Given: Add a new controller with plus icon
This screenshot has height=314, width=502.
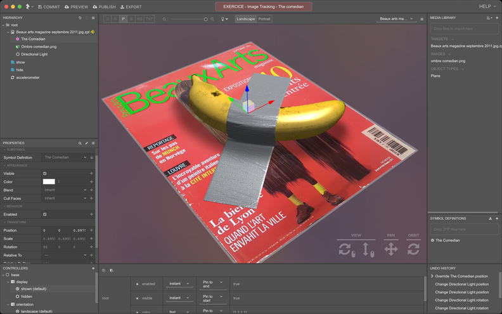Looking at the screenshot, I should click(93, 268).
